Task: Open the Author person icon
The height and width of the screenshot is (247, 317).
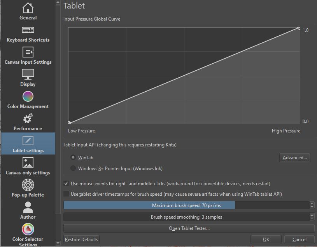Action: click(x=28, y=207)
